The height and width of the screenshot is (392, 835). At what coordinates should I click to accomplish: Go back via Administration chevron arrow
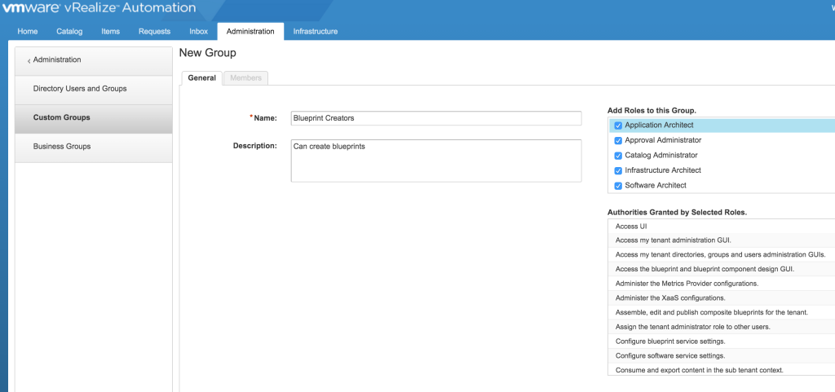(29, 61)
